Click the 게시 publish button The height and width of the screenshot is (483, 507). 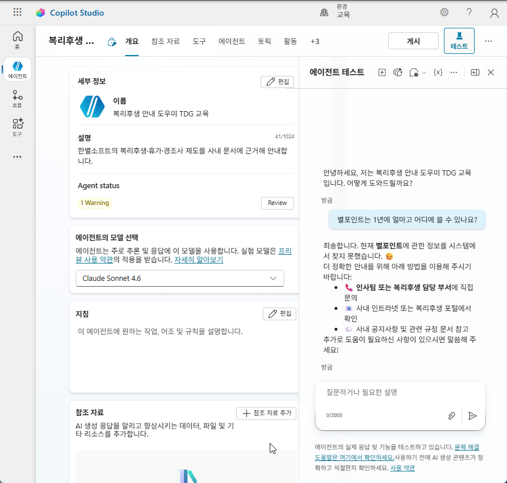click(413, 41)
